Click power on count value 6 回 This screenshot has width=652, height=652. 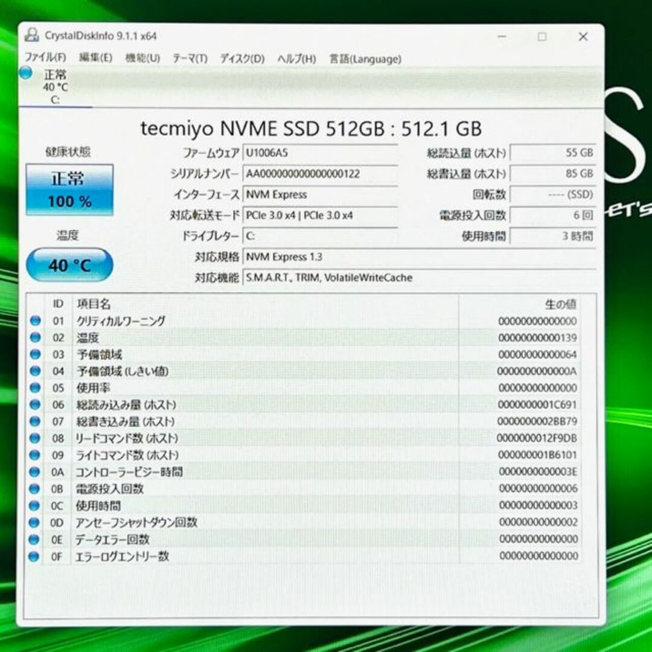(x=553, y=215)
